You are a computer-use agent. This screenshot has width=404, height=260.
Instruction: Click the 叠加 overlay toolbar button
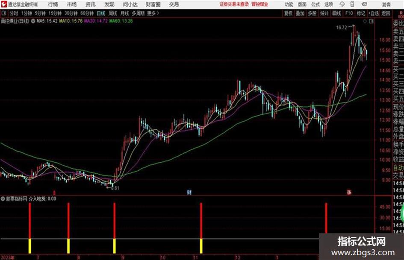(x=300, y=13)
